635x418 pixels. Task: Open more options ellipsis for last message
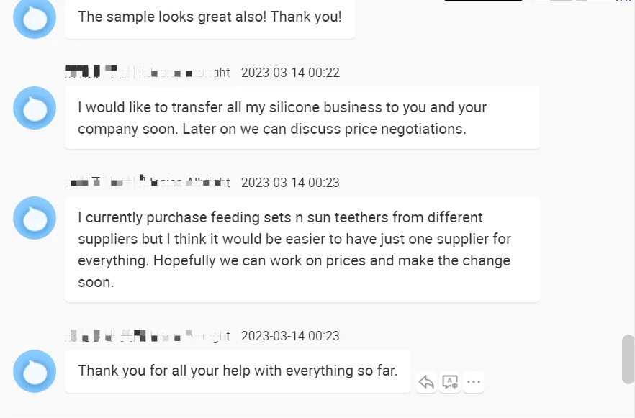click(x=473, y=381)
